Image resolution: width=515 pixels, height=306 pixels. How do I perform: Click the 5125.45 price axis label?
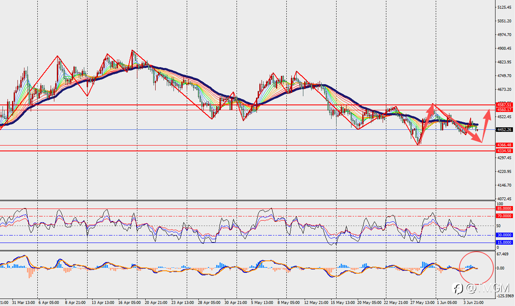[505, 7]
